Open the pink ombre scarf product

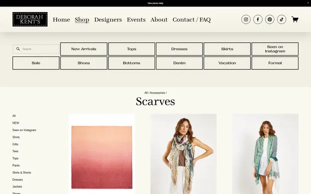pos(102,154)
